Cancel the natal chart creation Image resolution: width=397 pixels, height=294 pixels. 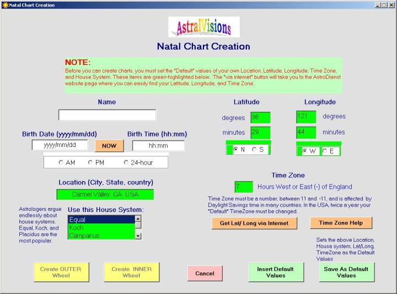pyautogui.click(x=205, y=273)
